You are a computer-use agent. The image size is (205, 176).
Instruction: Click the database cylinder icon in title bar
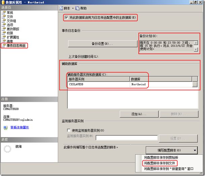(x=3, y=2)
